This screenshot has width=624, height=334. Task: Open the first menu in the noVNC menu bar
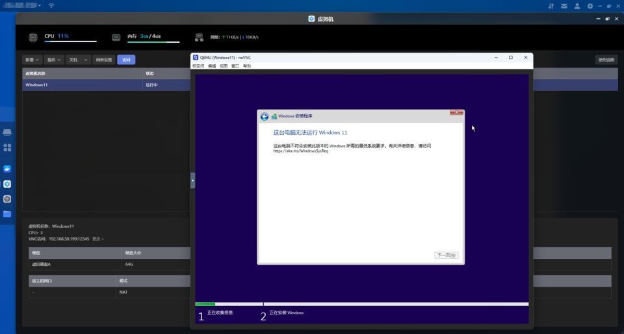[x=198, y=66]
